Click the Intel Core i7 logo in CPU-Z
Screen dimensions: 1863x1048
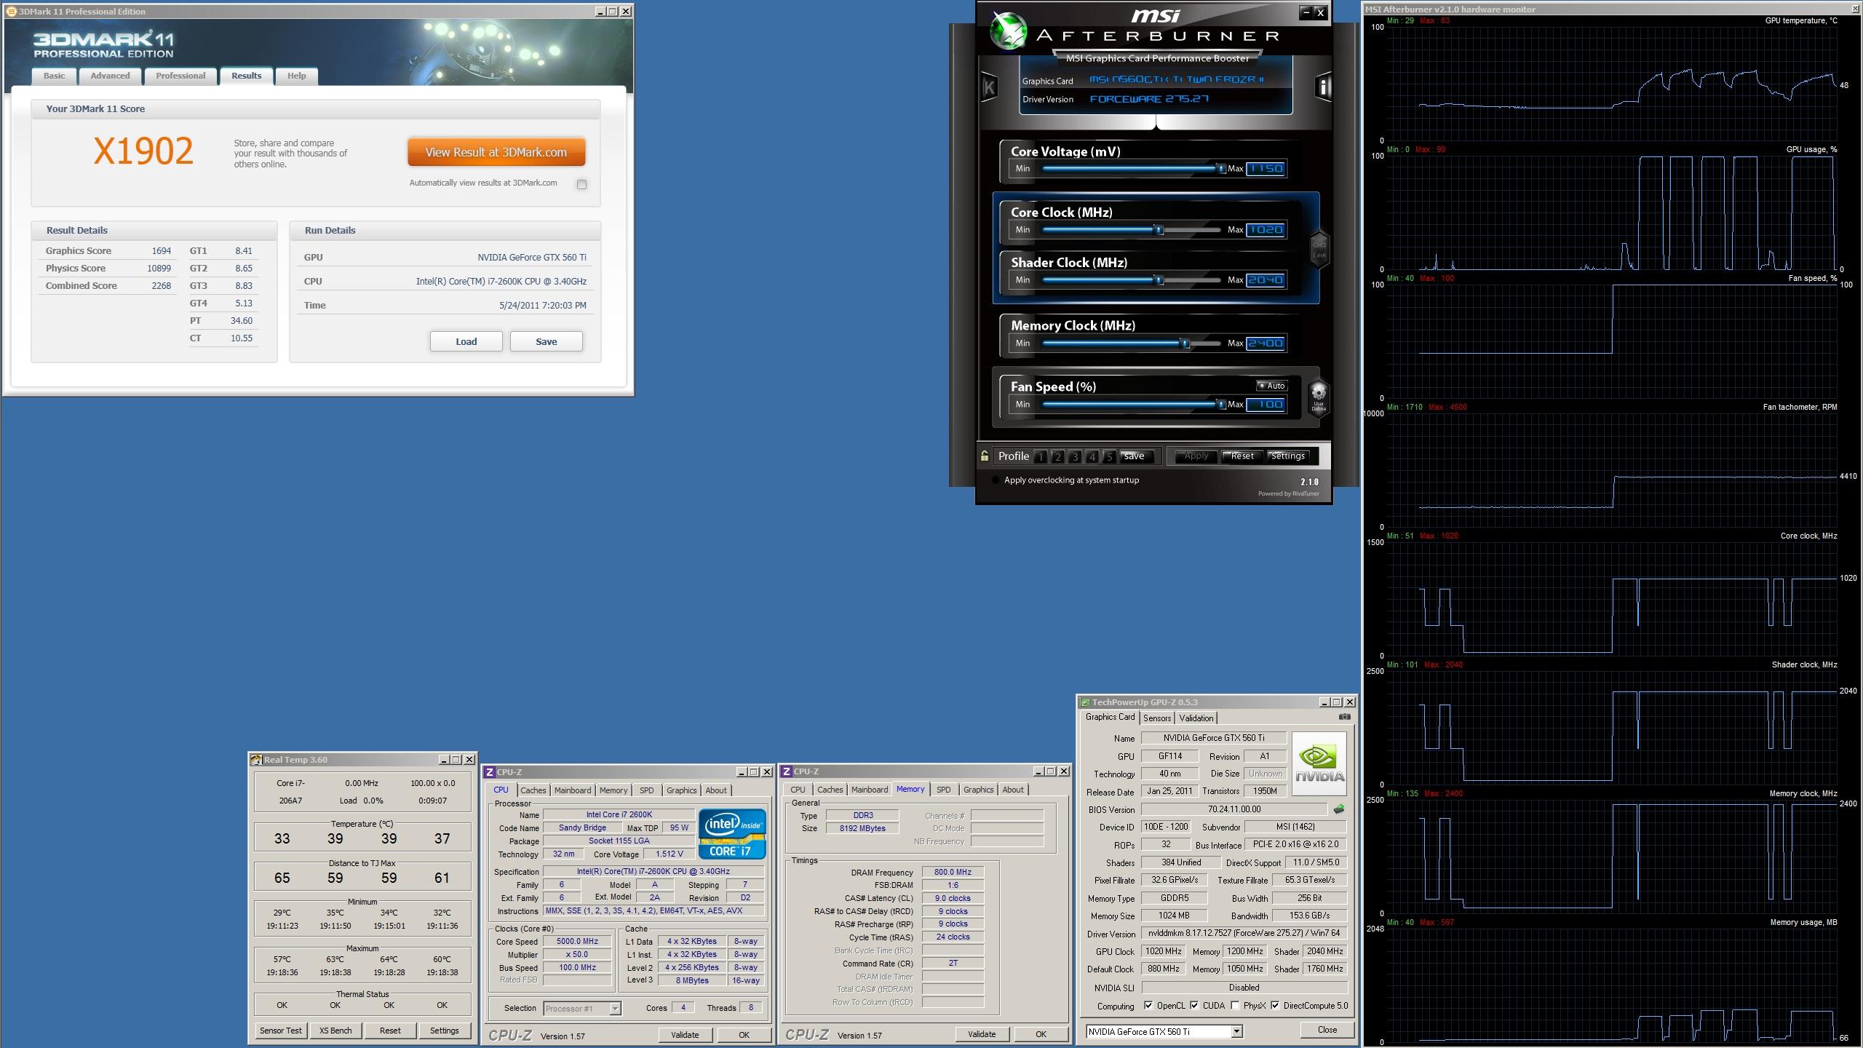point(732,833)
